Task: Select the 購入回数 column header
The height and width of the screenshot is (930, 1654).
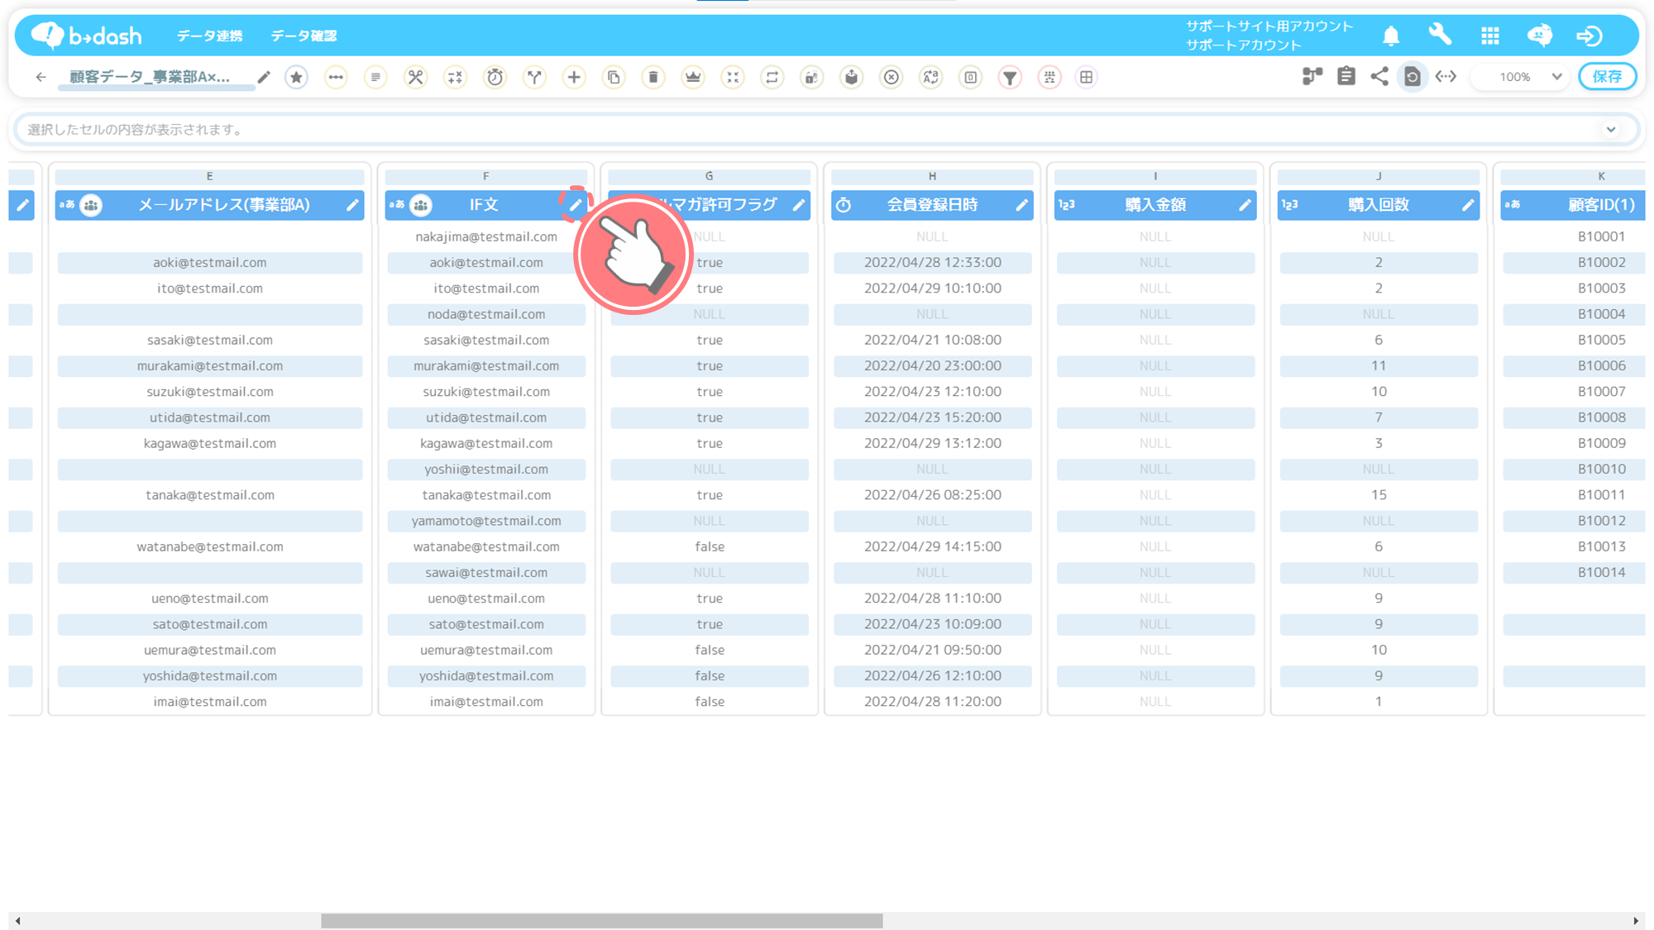Action: click(x=1379, y=205)
